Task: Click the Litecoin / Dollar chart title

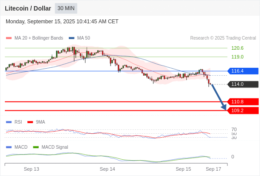Action: coord(28,8)
